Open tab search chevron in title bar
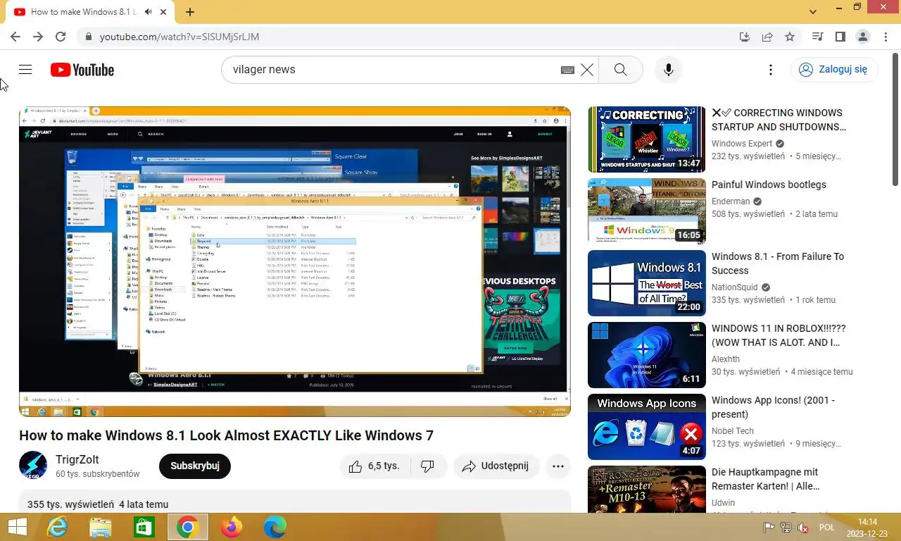The image size is (901, 541). click(813, 11)
